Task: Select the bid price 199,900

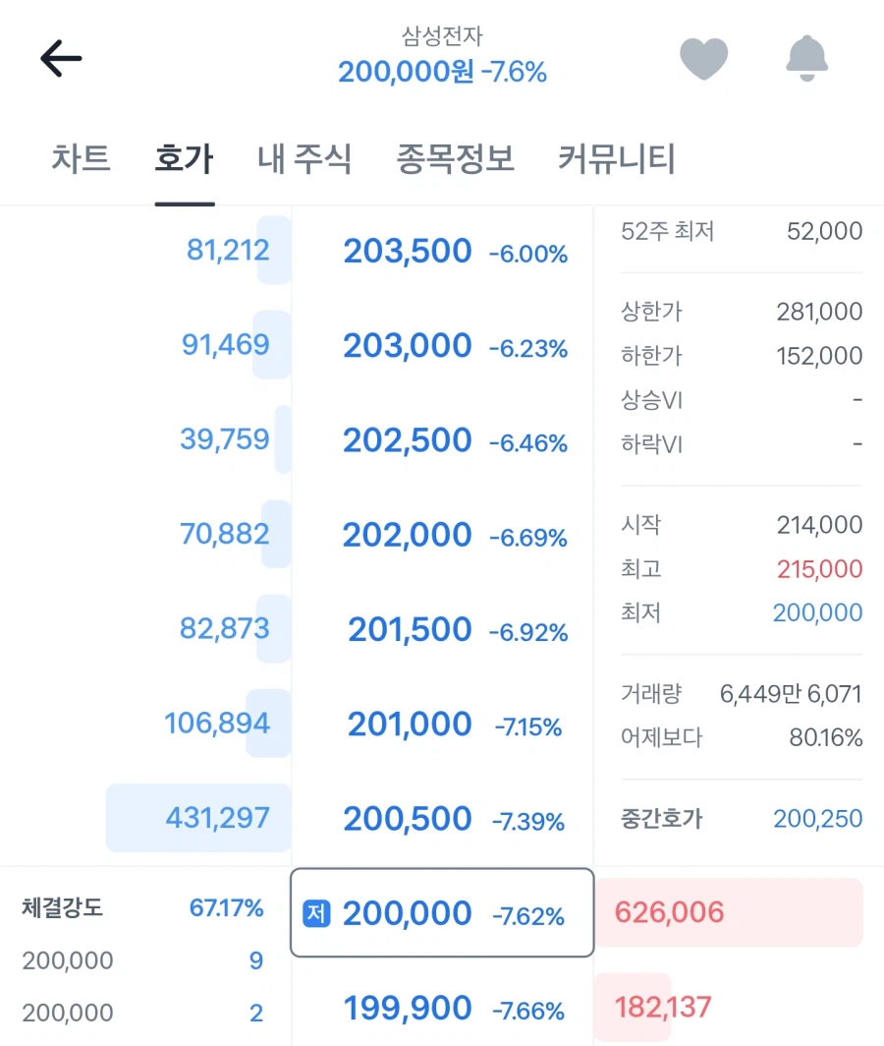Action: click(x=408, y=1008)
